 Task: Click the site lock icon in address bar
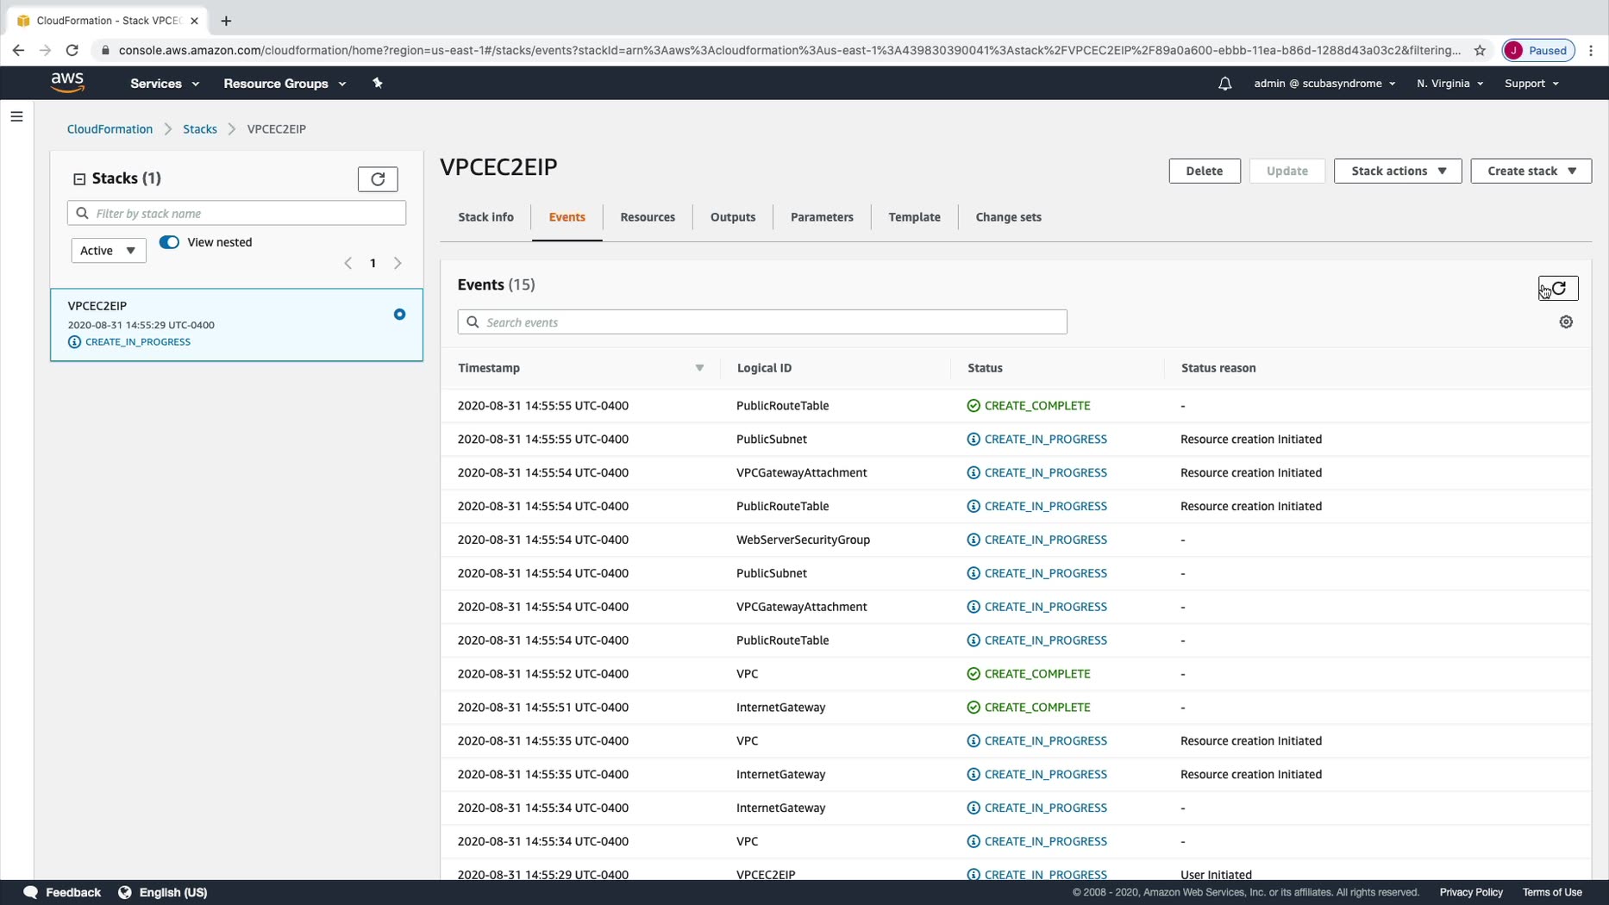point(105,50)
